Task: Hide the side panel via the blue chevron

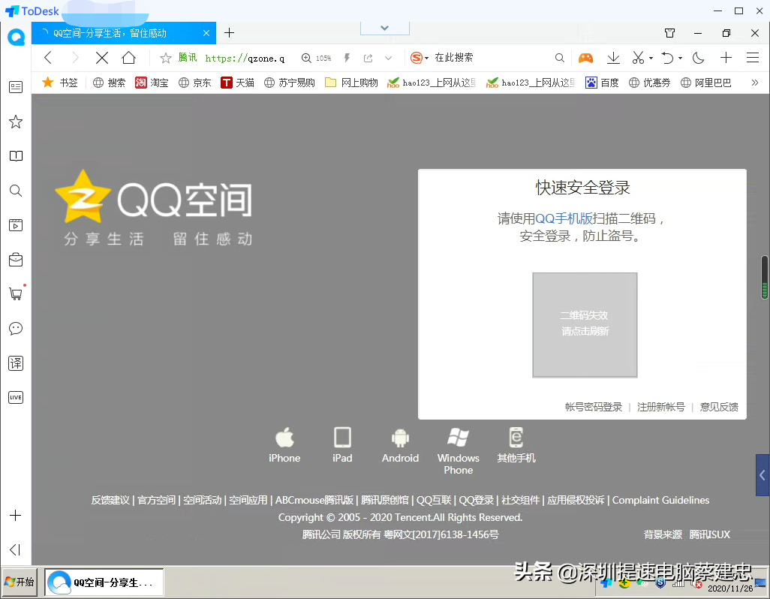Action: [x=761, y=475]
